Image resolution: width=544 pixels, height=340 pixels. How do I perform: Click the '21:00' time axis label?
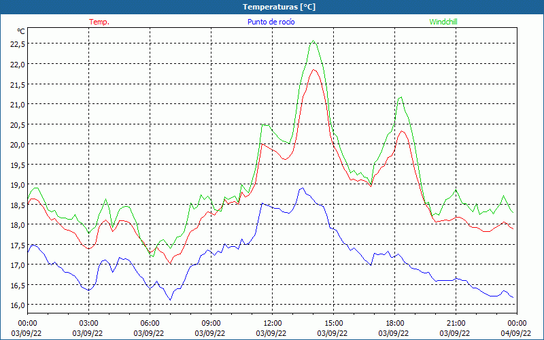456,324
